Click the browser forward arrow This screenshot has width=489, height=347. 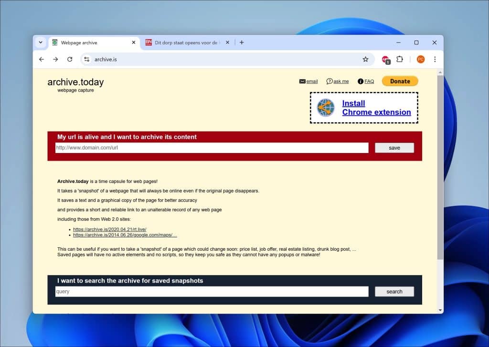(55, 59)
